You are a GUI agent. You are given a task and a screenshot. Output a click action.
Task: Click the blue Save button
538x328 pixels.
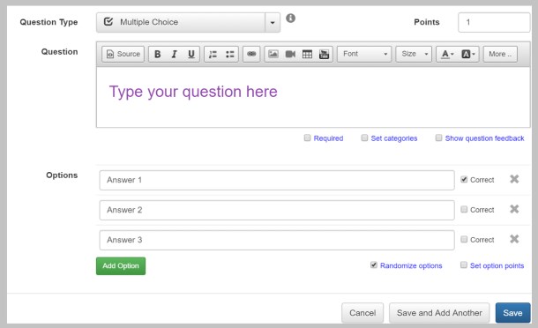coord(512,313)
